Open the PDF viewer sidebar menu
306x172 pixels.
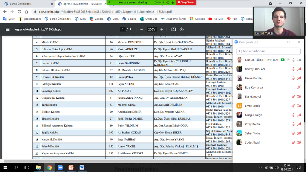[x=8, y=29]
